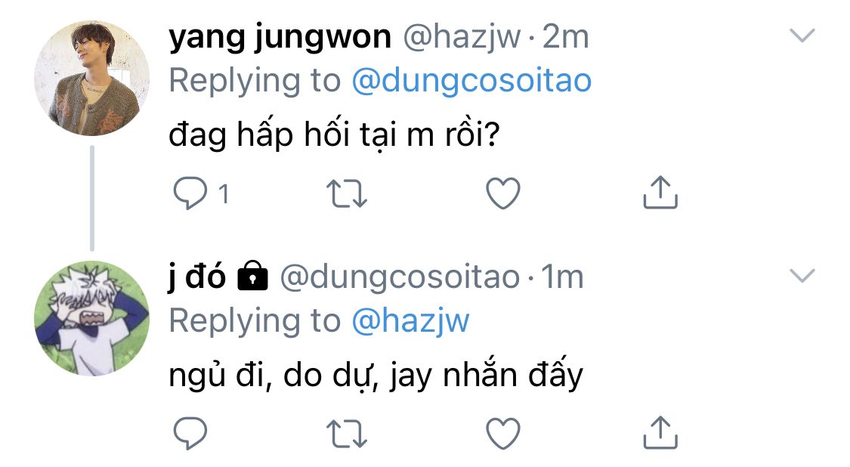Click the locked account padlock icon
850x467 pixels.
pos(253,278)
